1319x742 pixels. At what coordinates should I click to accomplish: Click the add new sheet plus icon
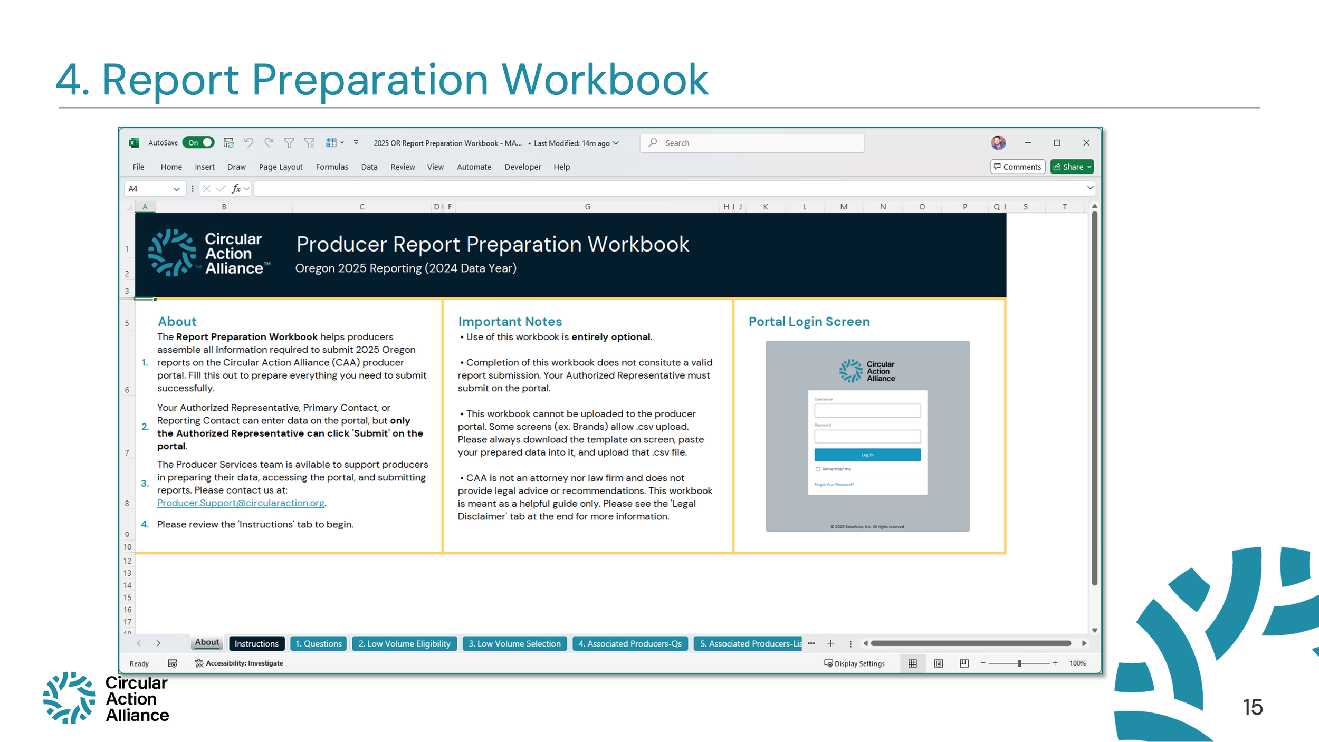[830, 643]
